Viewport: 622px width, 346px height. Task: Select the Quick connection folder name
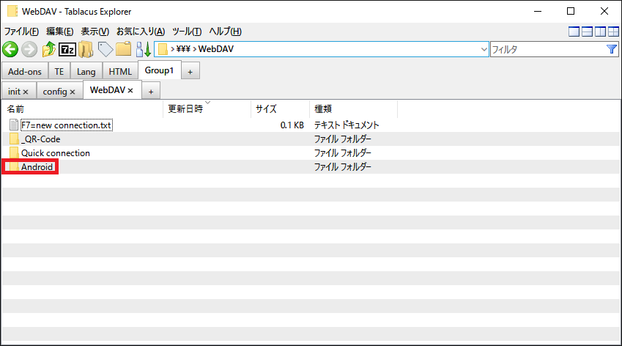click(x=56, y=152)
